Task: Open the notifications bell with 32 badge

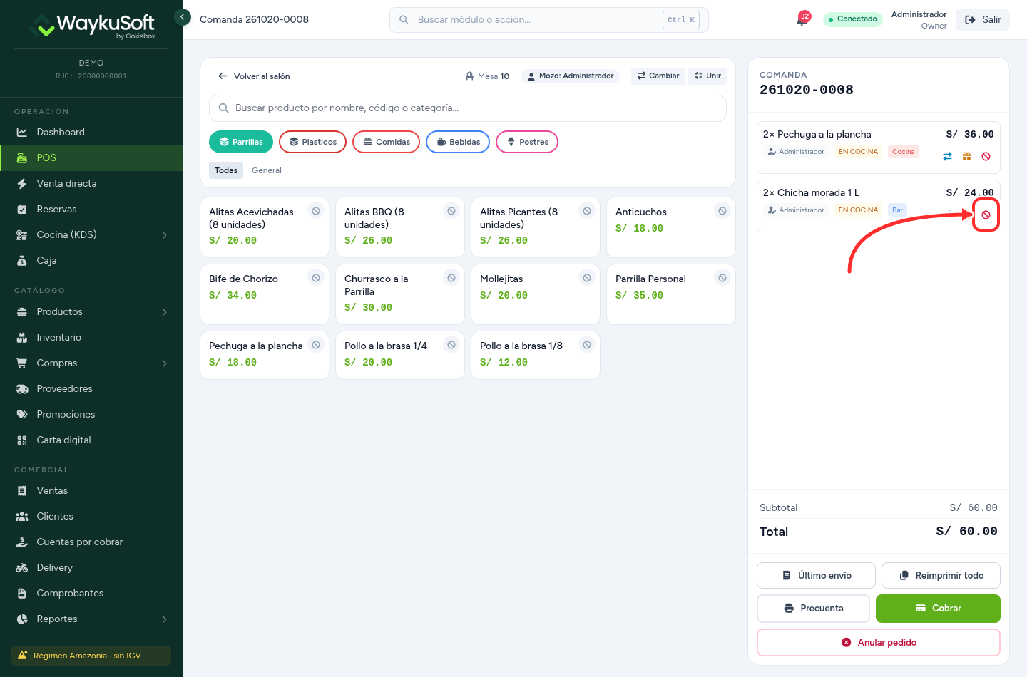Action: tap(802, 19)
